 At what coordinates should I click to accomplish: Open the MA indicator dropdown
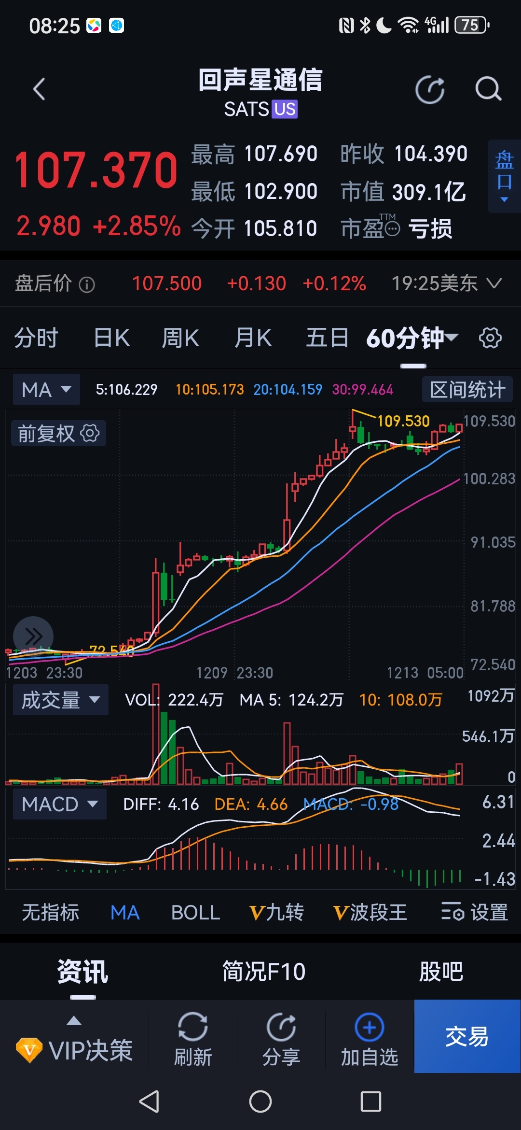pyautogui.click(x=47, y=390)
